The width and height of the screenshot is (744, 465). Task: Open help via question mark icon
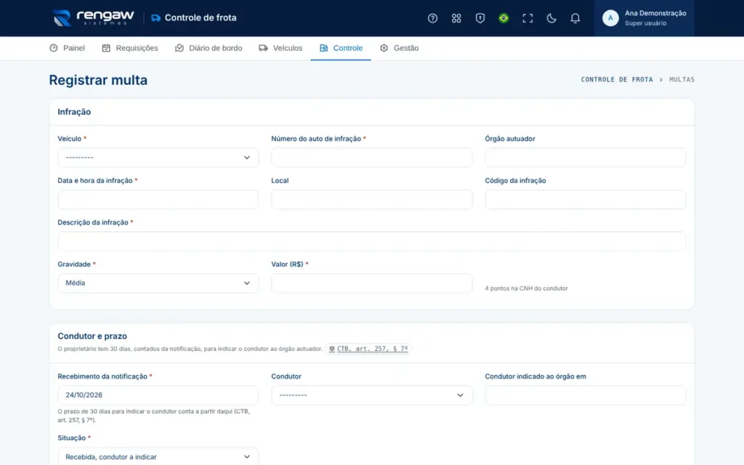pos(432,18)
